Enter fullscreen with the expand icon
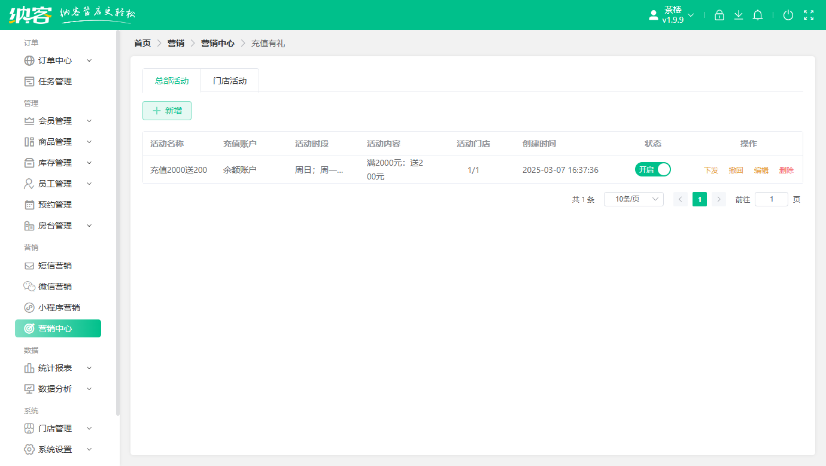Viewport: 826px width, 466px height. (x=809, y=16)
